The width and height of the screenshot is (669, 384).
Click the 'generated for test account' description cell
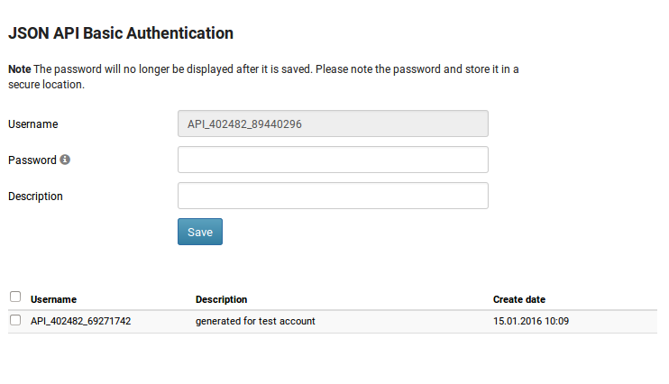[255, 321]
